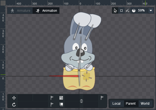Click the size dimension icon below scale
This screenshot has height=110, width=156.
[x=61, y=104]
